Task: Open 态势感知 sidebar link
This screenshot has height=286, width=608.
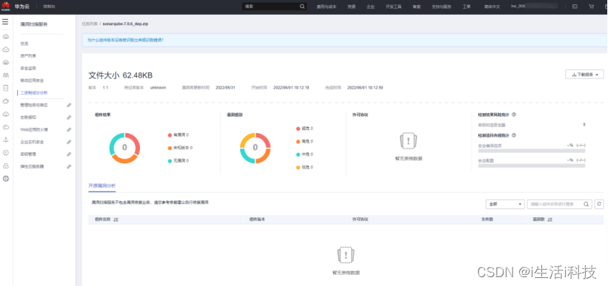Action: tap(28, 118)
